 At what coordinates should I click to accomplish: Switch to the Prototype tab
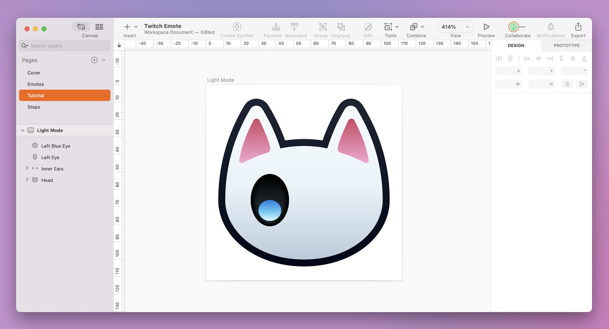566,45
